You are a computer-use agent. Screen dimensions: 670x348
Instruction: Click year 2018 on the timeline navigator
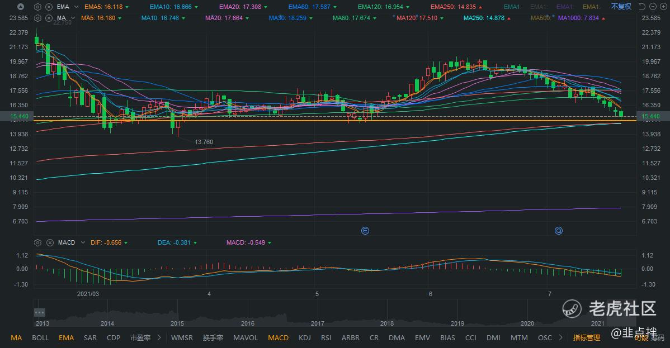tap(386, 323)
